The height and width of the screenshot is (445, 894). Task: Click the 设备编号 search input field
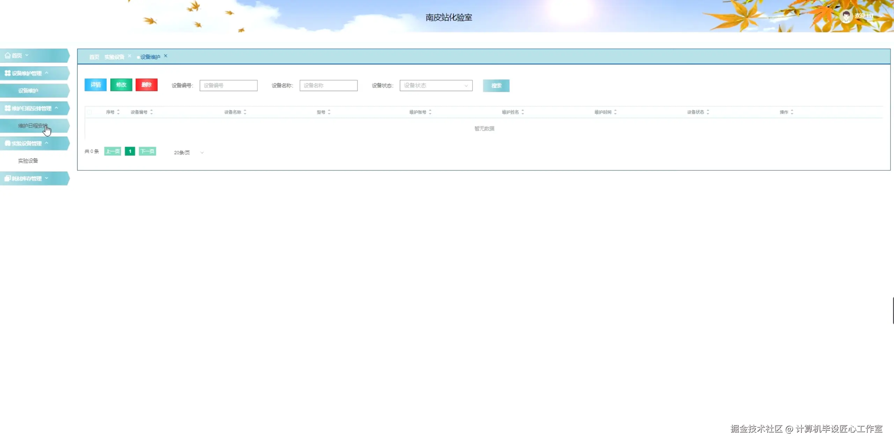pos(228,86)
